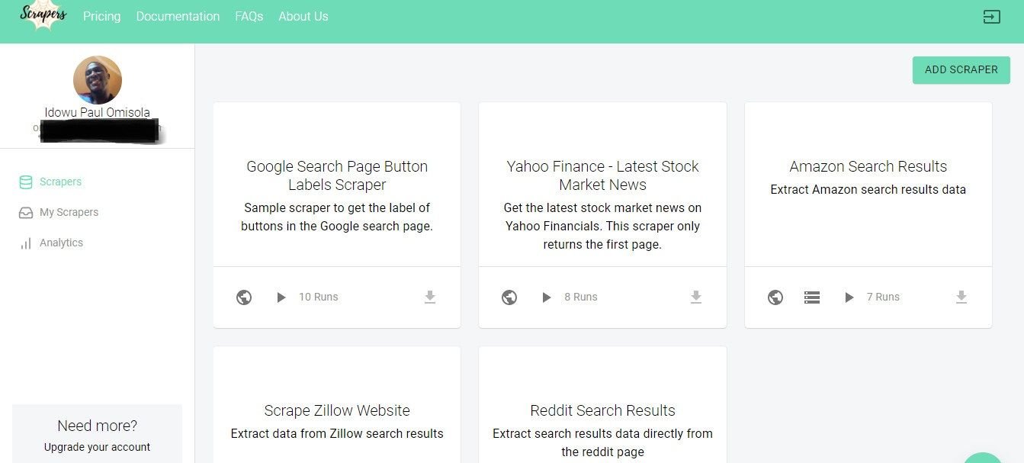Download the Yahoo Finance scraper results

(x=695, y=297)
